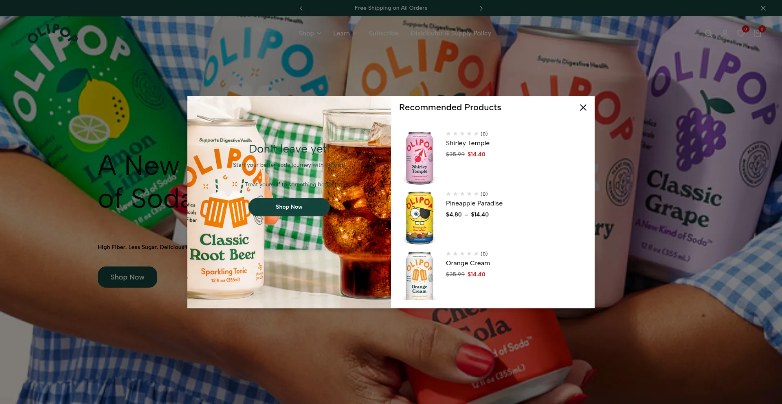Open the account user icon
Image resolution: width=782 pixels, height=404 pixels.
pos(725,33)
